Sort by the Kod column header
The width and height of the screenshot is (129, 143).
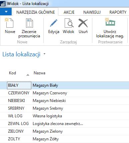point(12,73)
